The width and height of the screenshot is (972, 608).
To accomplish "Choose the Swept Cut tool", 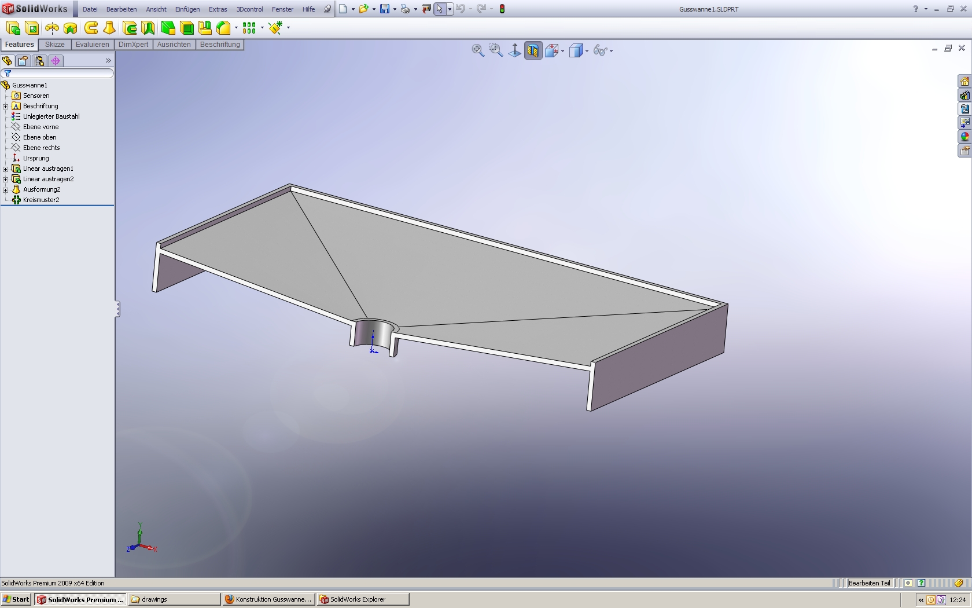I will tap(130, 28).
